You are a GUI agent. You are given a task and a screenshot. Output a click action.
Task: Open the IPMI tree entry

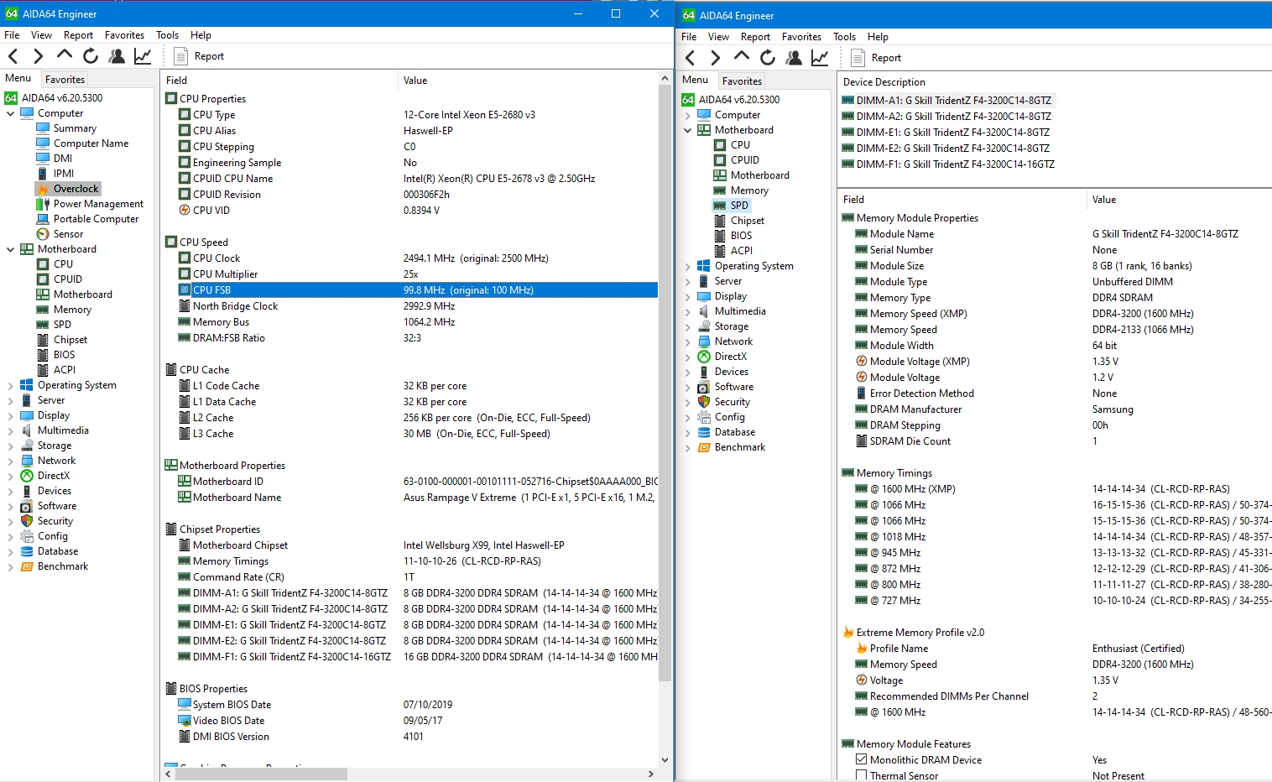(x=64, y=174)
